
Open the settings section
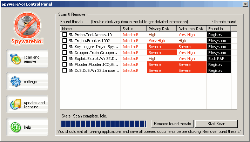[27, 81]
